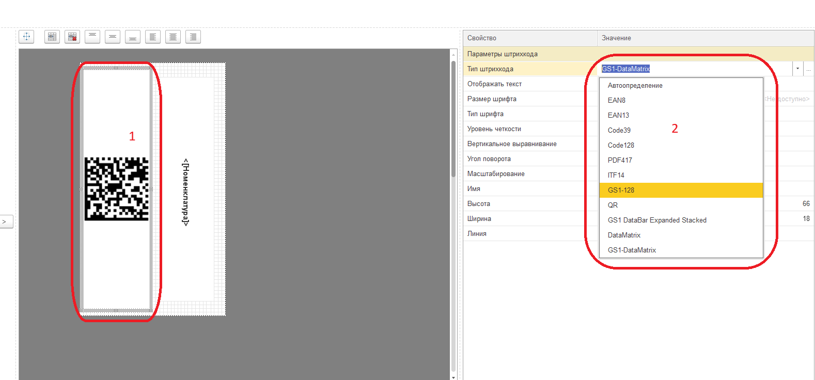This screenshot has width=815, height=380.
Task: Click the Ширина value 18
Action: pos(806,219)
